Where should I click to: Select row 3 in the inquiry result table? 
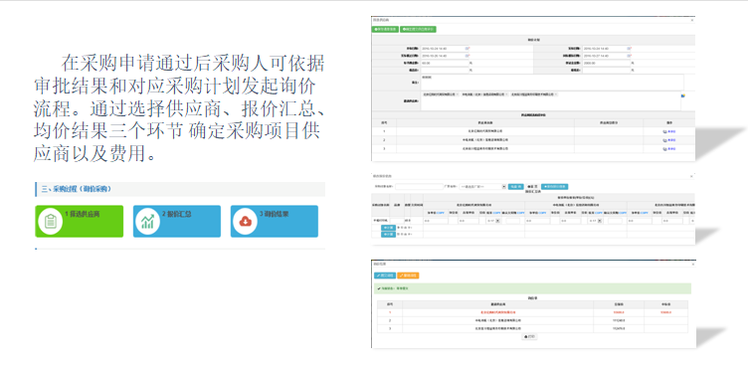point(532,329)
